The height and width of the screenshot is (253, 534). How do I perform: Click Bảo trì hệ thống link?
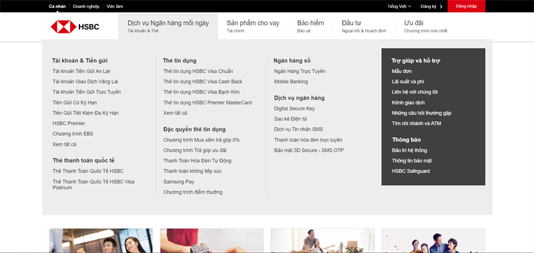tap(409, 150)
